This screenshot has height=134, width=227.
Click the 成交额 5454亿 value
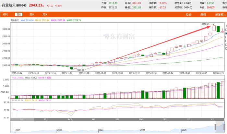coord(188,7)
